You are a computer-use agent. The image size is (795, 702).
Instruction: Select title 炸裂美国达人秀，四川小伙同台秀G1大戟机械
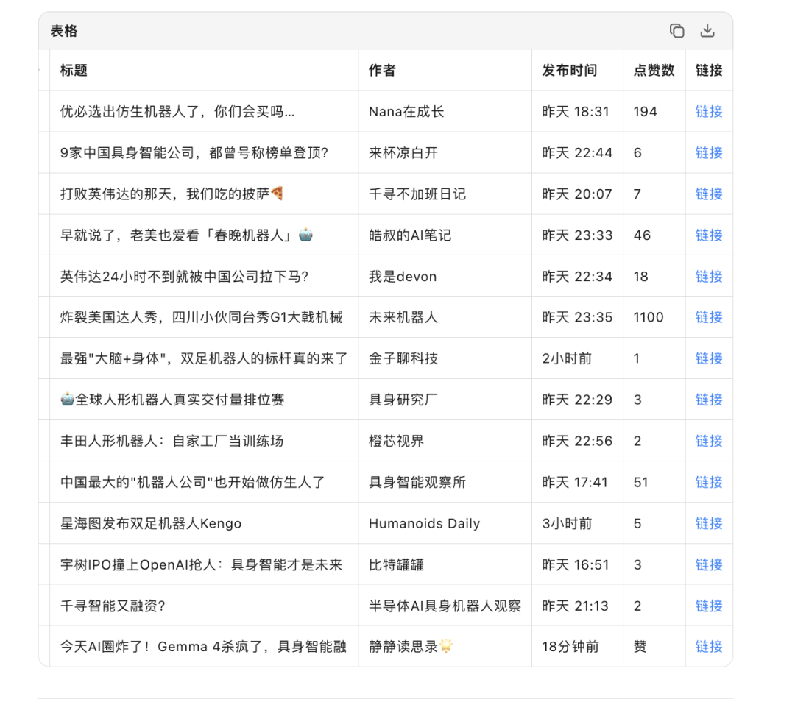click(x=201, y=317)
